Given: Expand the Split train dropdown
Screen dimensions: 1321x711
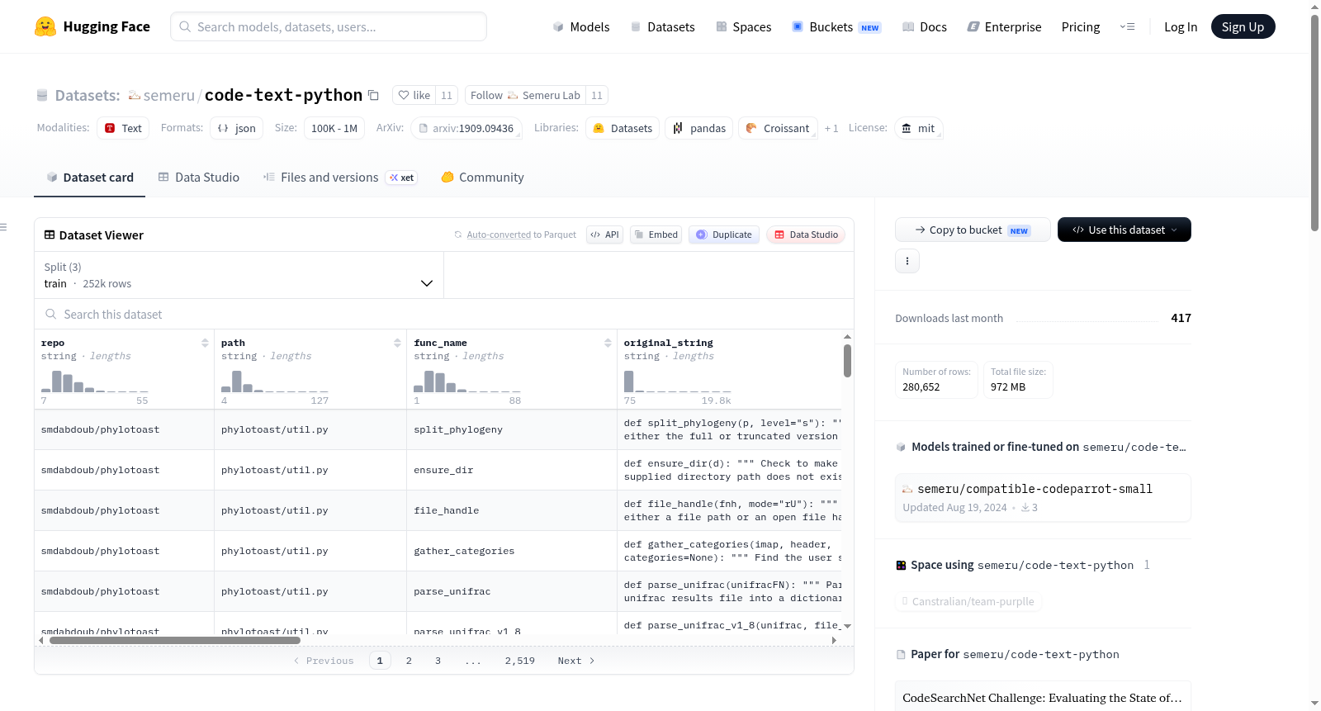Looking at the screenshot, I should 239,275.
